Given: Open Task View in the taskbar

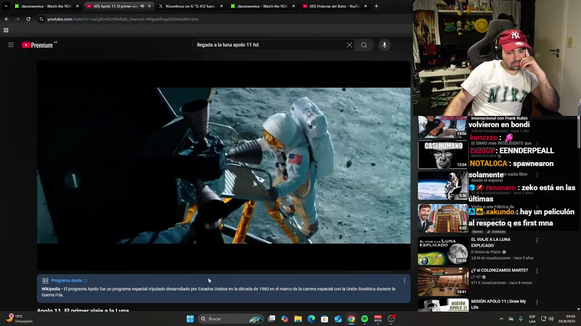Looking at the screenshot, I should [x=271, y=319].
